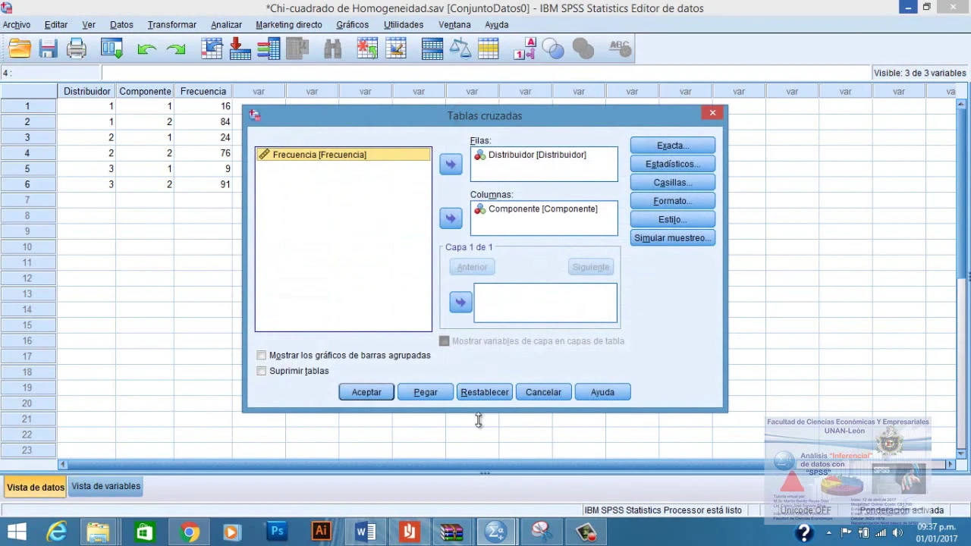This screenshot has height=546, width=971.
Task: Open the Ventana menu
Action: [x=454, y=25]
